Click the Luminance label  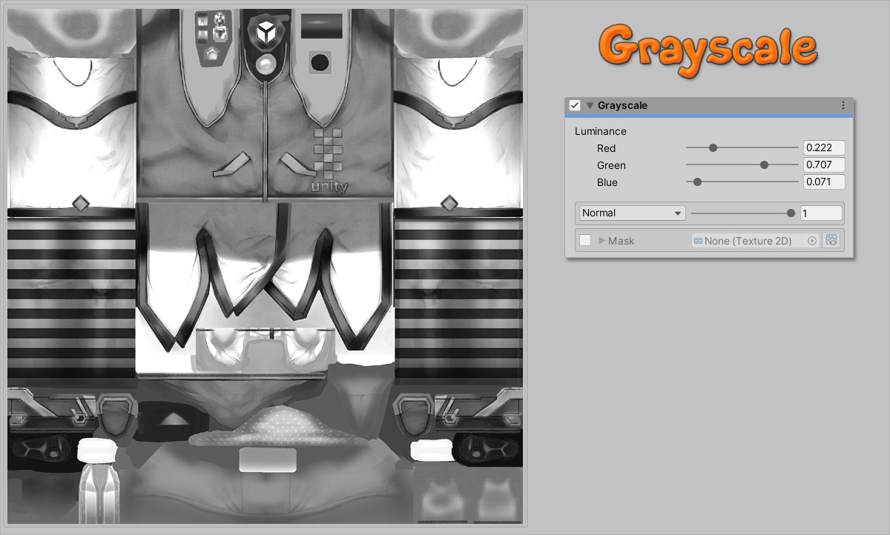coord(601,131)
